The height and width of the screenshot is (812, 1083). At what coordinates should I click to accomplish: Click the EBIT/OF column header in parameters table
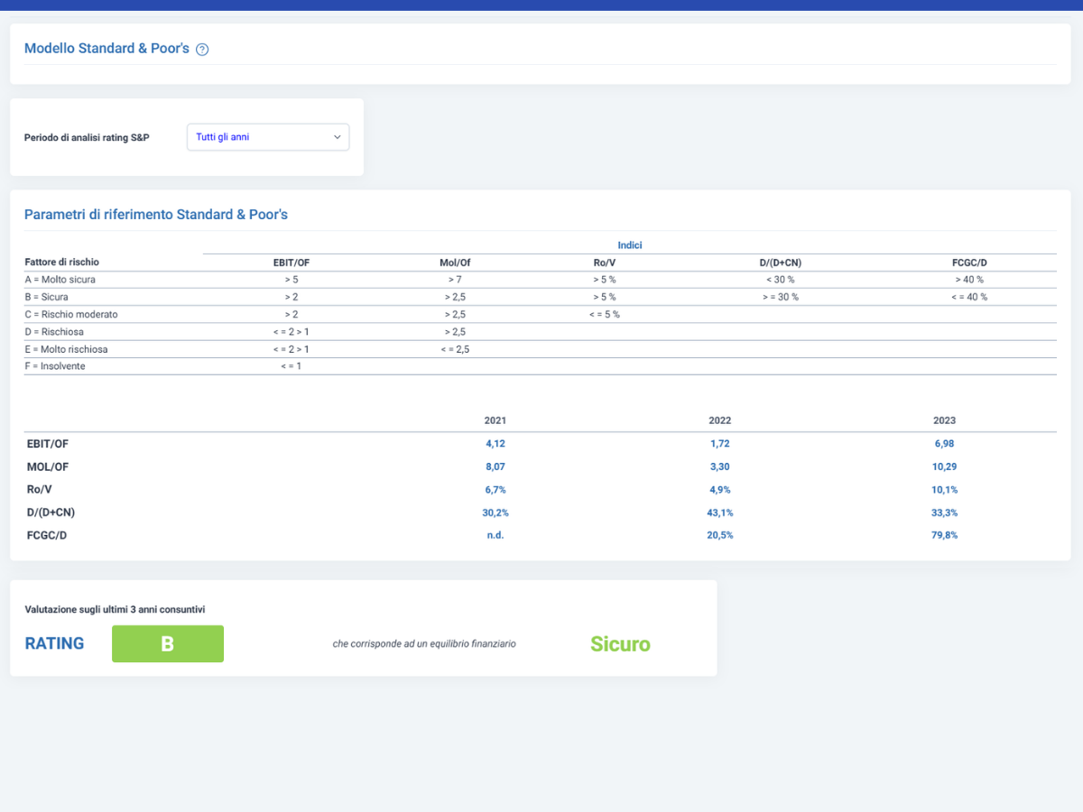(292, 263)
